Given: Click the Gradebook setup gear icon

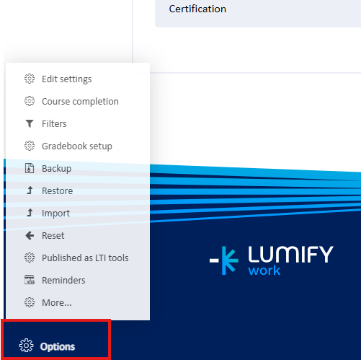Looking at the screenshot, I should [30, 146].
